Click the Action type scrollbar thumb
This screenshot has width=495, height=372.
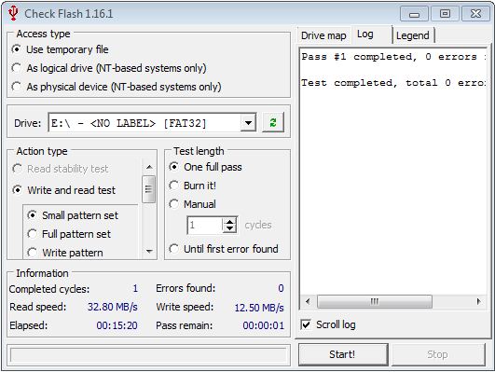149,189
